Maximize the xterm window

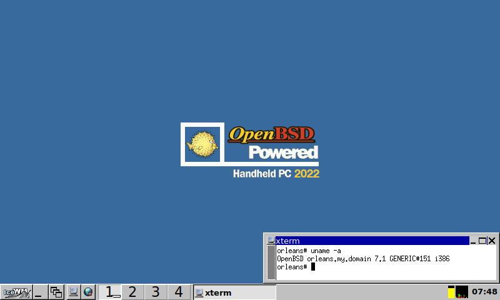coord(482,241)
